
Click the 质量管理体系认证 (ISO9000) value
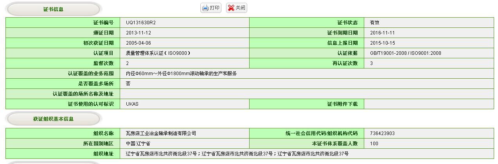point(158,53)
